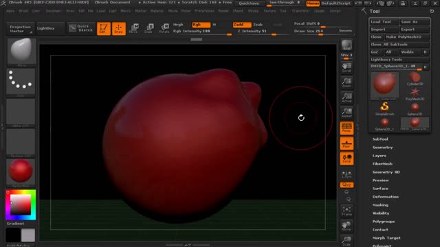Click the right shelf Scale view icon
This screenshot has width=440, height=247.
click(x=346, y=241)
